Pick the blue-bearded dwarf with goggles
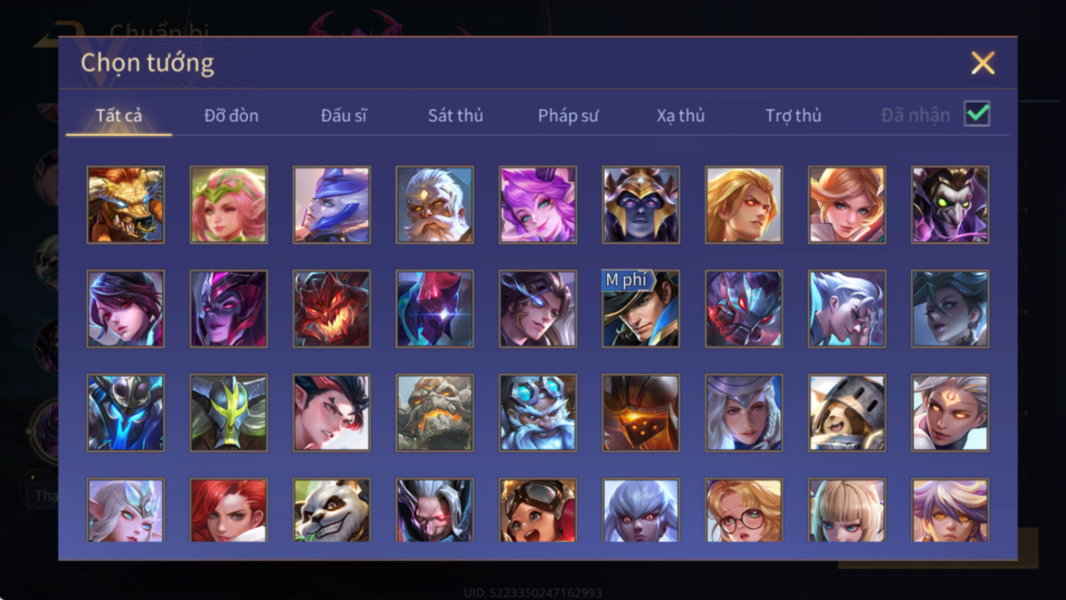The image size is (1066, 600). click(x=538, y=413)
